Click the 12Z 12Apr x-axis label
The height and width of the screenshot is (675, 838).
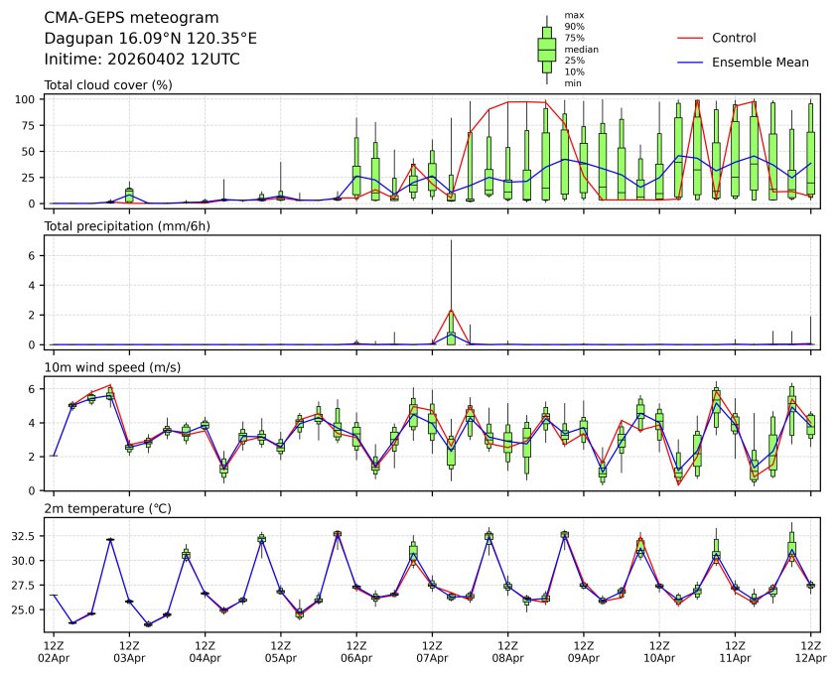click(810, 651)
